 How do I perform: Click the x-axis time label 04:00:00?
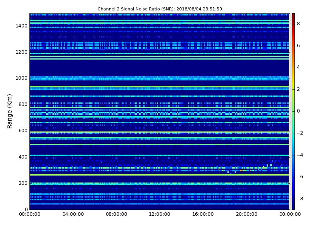tap(73, 214)
